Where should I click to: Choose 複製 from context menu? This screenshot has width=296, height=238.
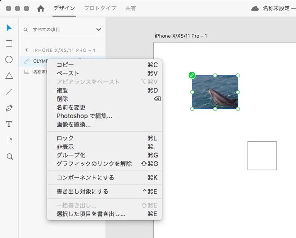click(x=104, y=90)
